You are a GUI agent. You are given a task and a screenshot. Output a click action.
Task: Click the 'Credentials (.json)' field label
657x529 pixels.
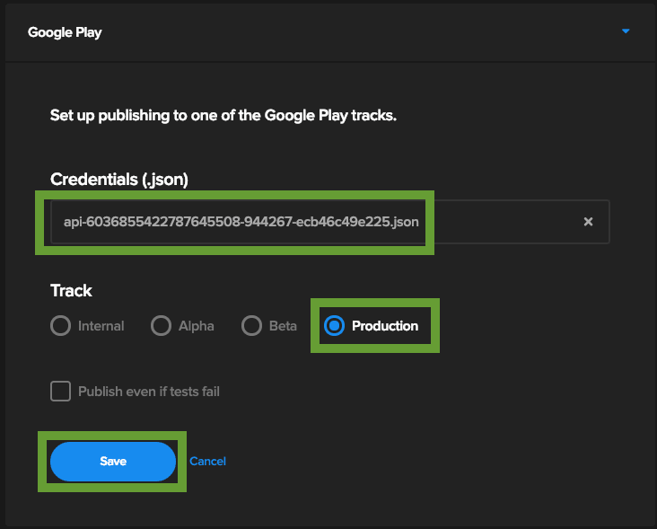(x=118, y=180)
